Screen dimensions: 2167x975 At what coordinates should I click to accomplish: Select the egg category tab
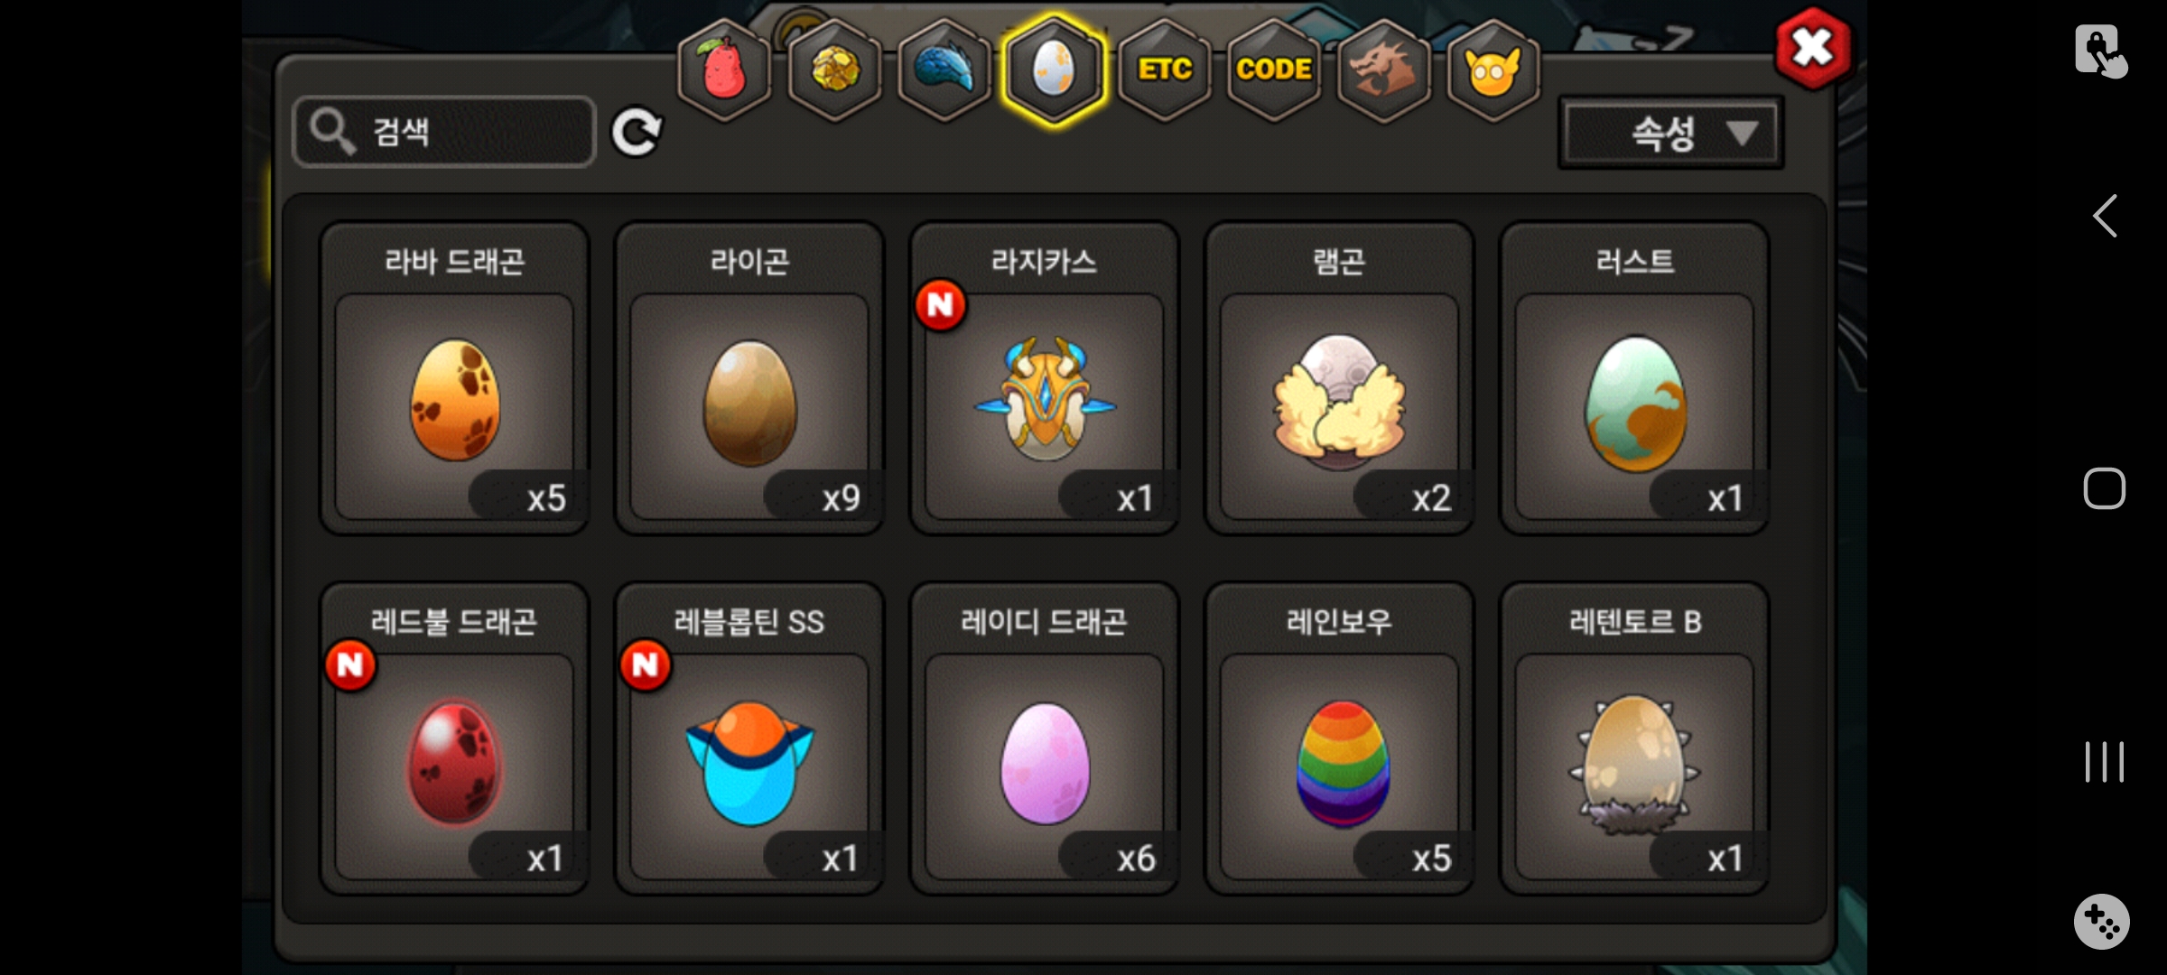point(1054,70)
